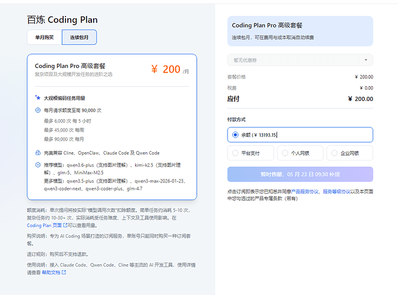This screenshot has width=398, height=295.
Task: Open the Coding Plan 页面 link
Action: (44, 225)
